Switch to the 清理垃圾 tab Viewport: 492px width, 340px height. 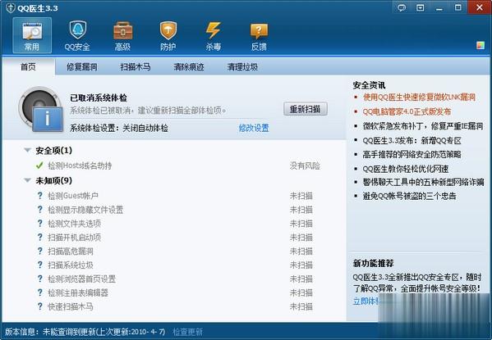[242, 66]
